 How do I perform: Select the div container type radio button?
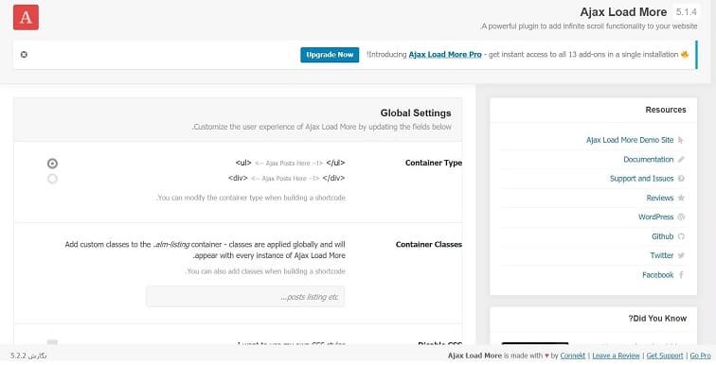pos(52,179)
